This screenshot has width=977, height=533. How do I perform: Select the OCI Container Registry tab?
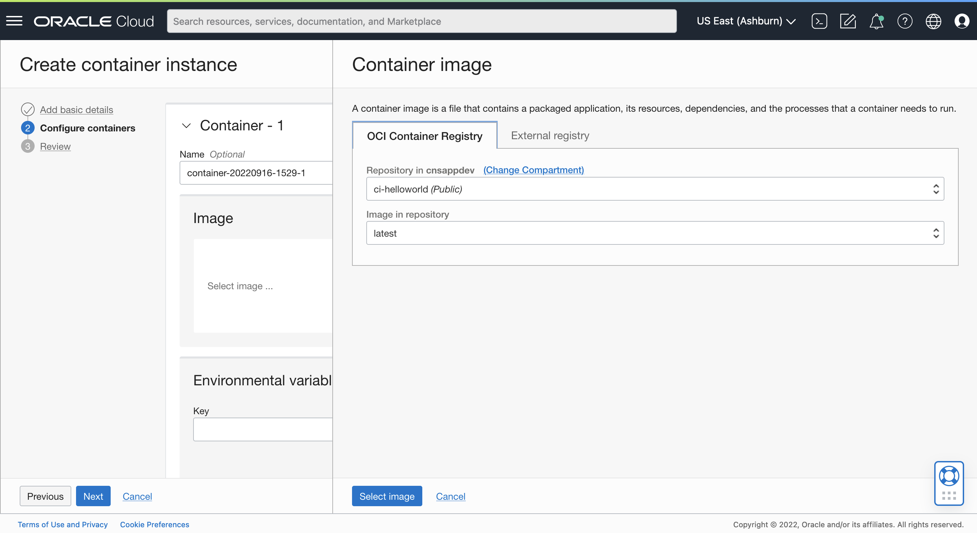coord(424,136)
